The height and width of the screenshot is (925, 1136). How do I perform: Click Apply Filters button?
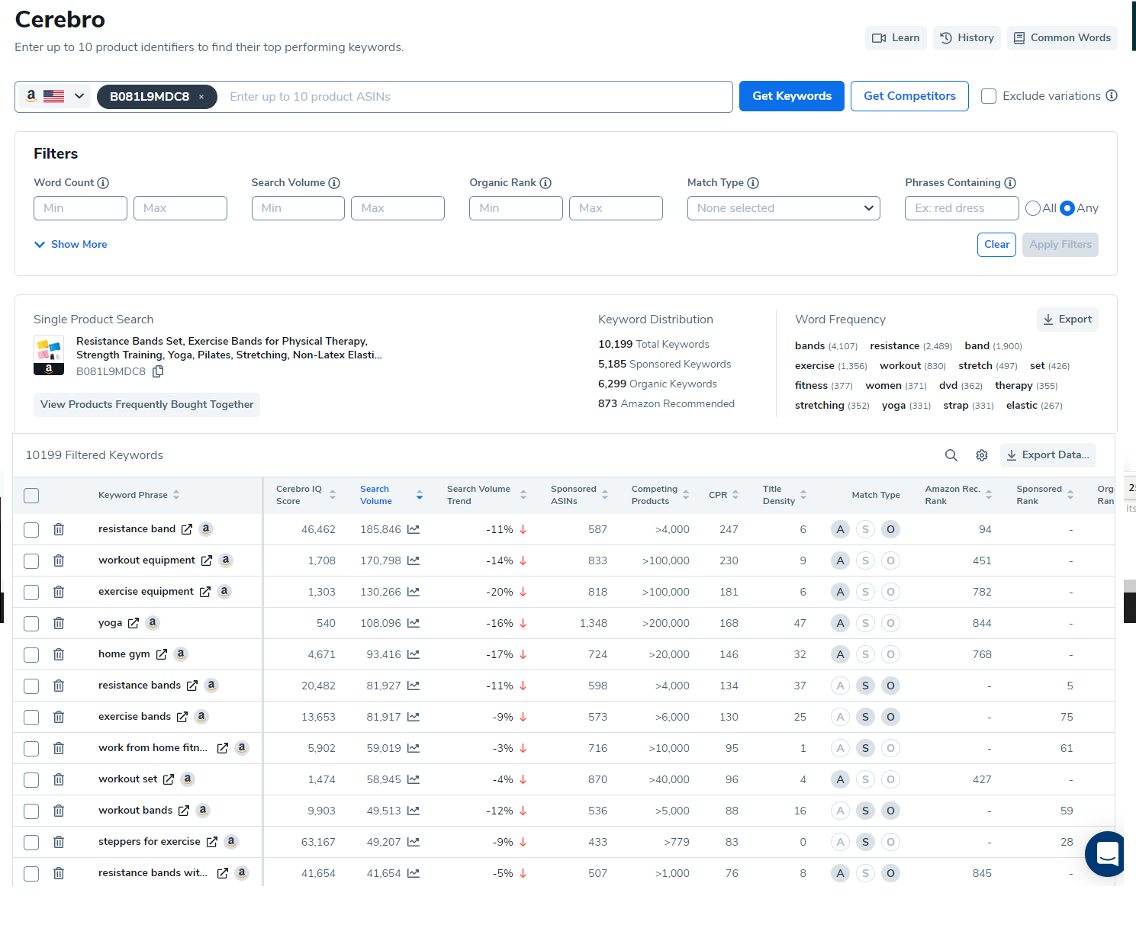(1060, 245)
